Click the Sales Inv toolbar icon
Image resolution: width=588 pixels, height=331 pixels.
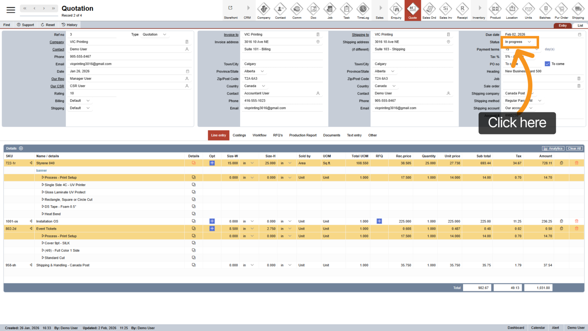click(446, 11)
